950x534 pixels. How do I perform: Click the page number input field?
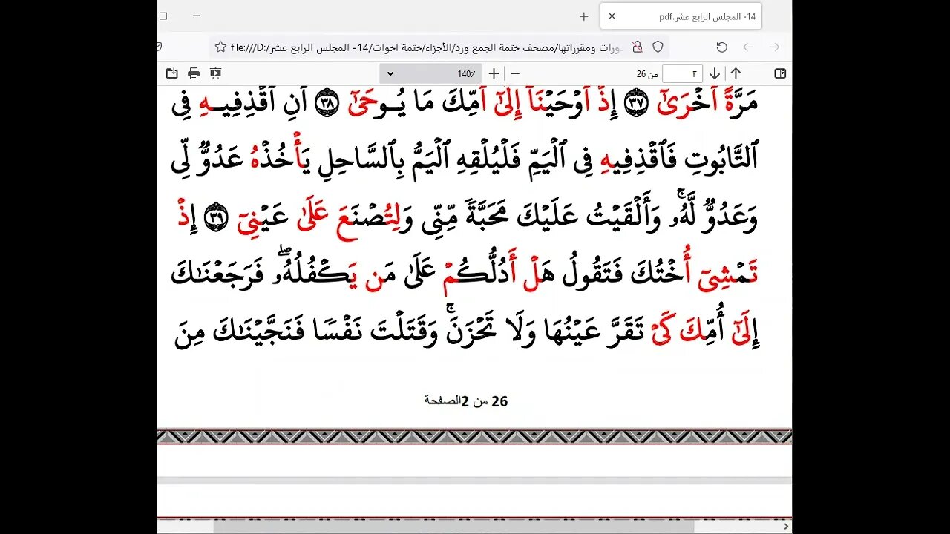pyautogui.click(x=682, y=73)
